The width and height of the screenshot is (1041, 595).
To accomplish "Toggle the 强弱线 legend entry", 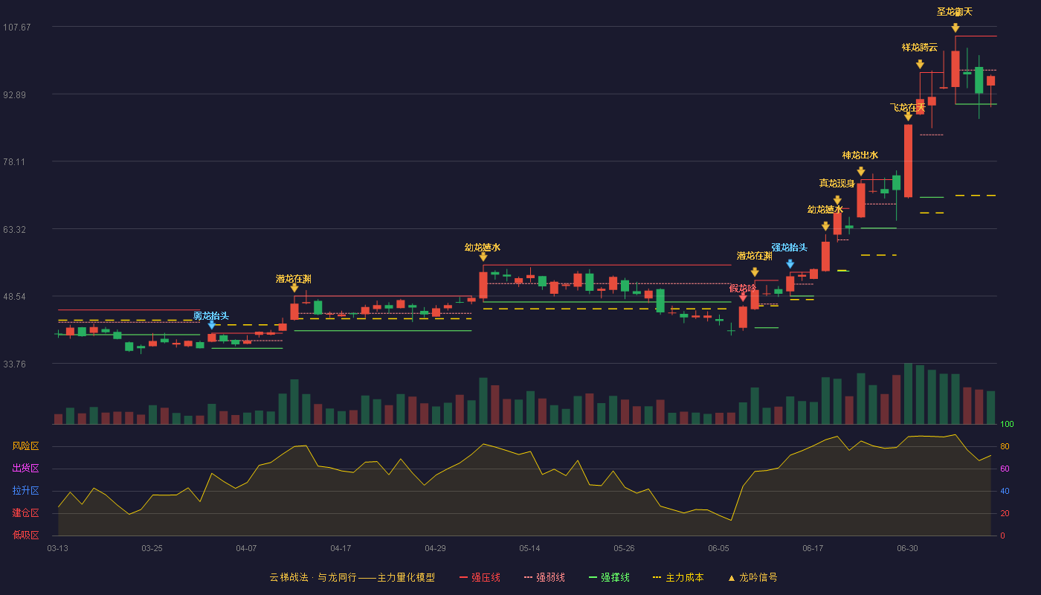I will 544,577.
